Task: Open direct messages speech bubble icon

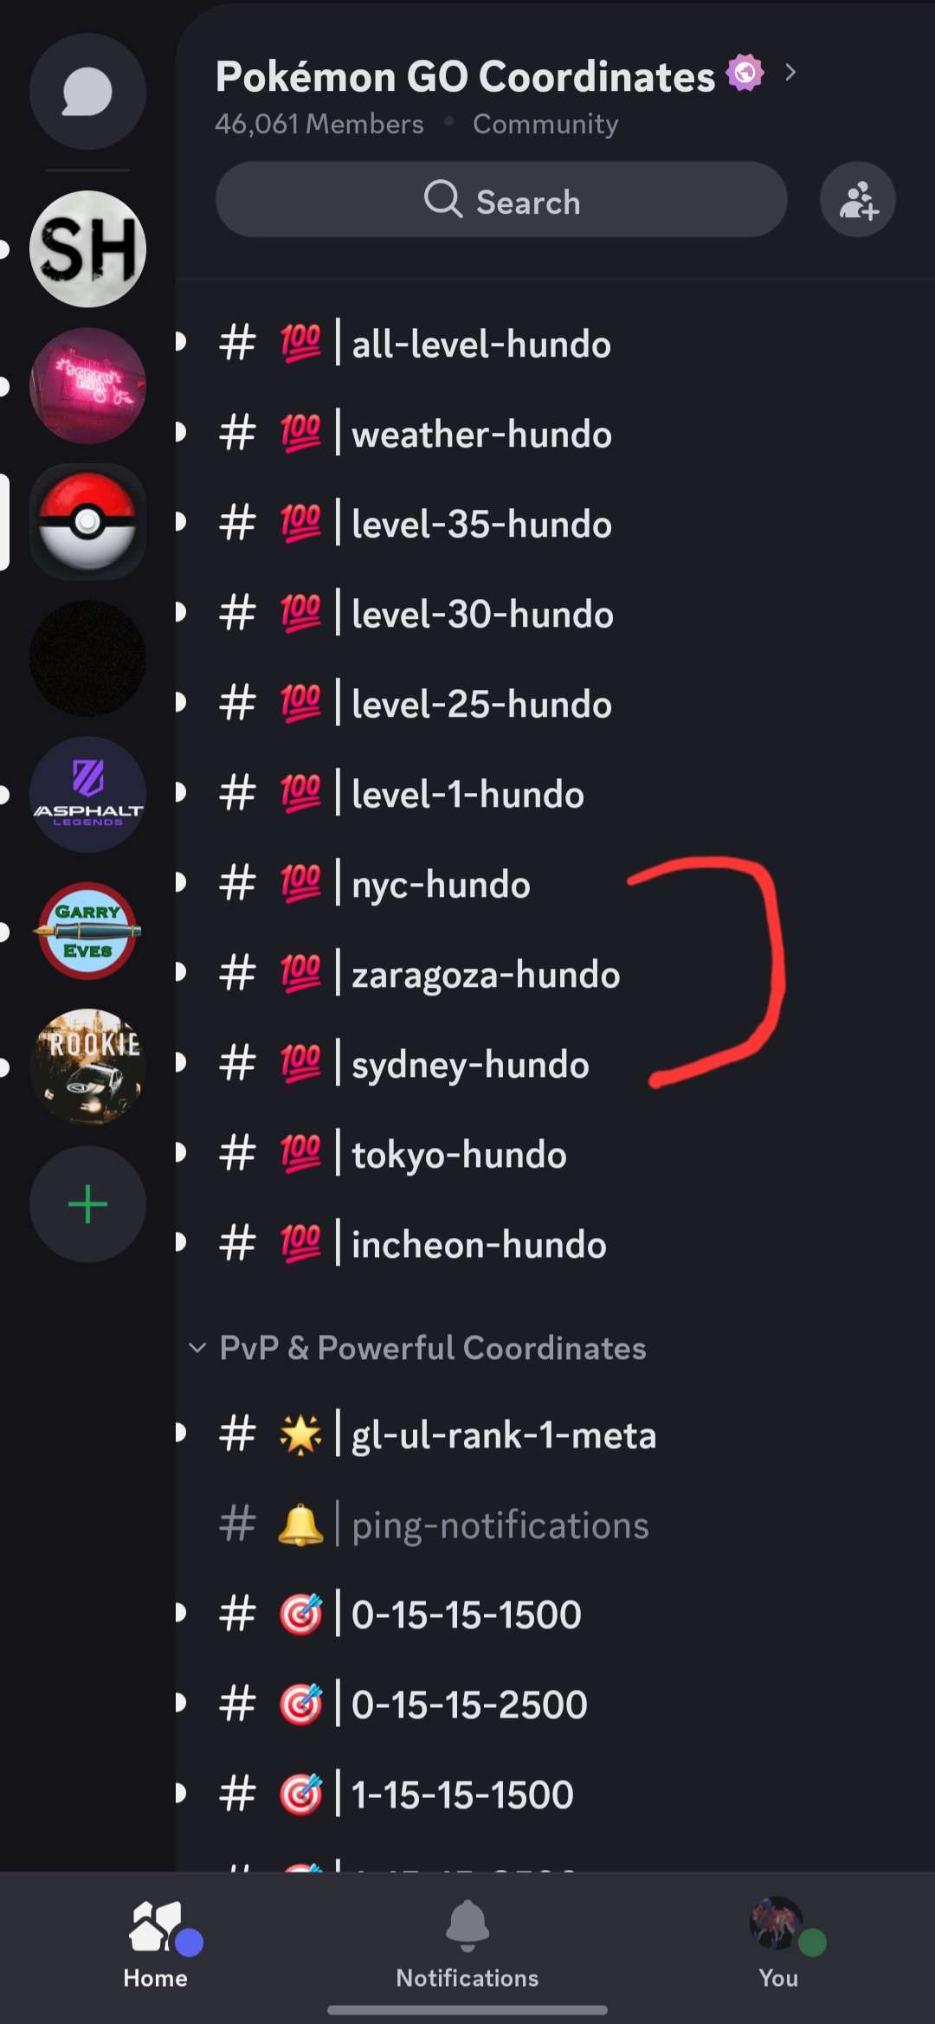Action: point(87,92)
